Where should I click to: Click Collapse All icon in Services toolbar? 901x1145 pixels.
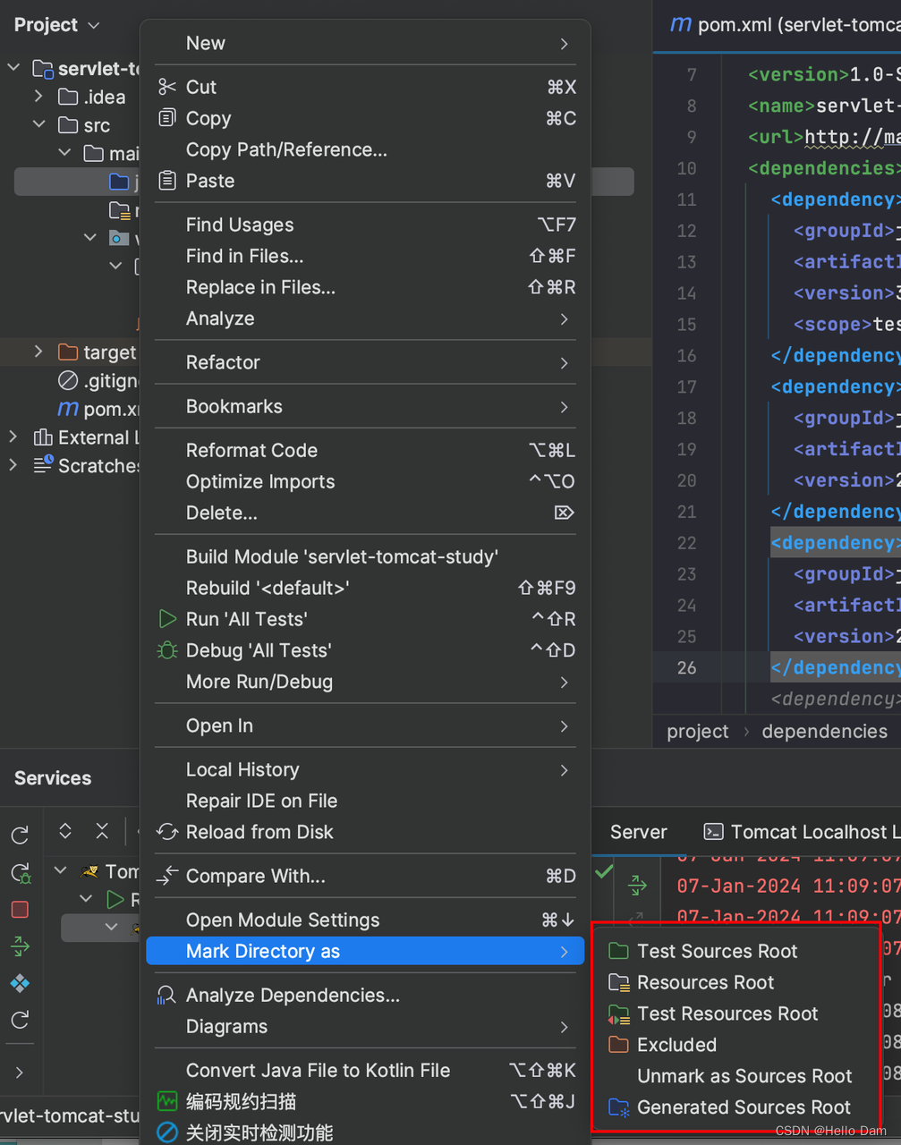(x=102, y=831)
